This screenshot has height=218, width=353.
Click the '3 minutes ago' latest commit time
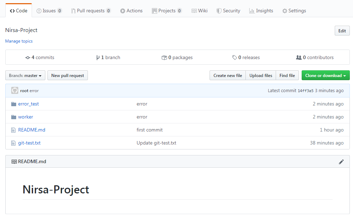[329, 90]
